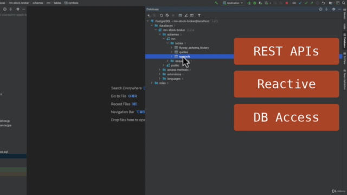Screen dimensions: 347x195
Task: Run with Coverage icon in top toolbar
Action: (260, 3)
